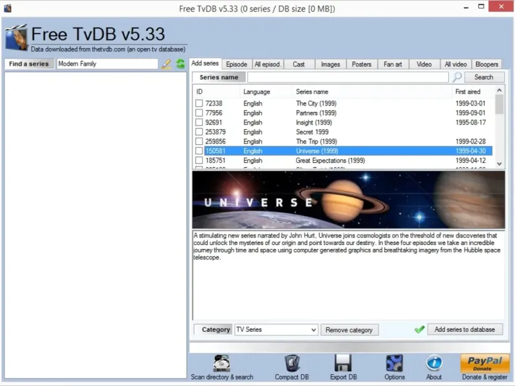This screenshot has width=515, height=386.
Task: Click the Great Expectations (1999) series name
Action: pyautogui.click(x=330, y=160)
